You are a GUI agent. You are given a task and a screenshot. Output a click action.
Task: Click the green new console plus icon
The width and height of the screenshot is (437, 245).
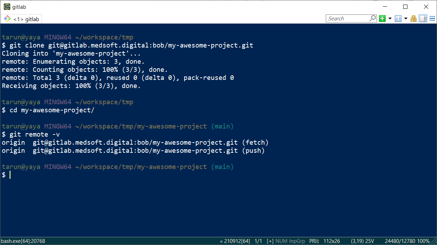[382, 19]
